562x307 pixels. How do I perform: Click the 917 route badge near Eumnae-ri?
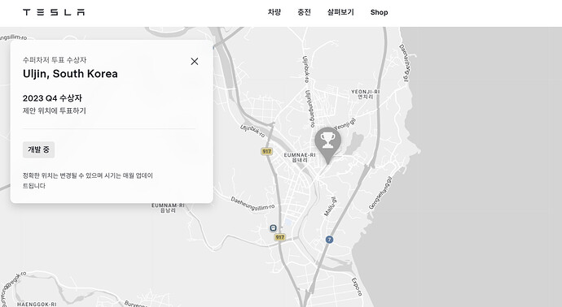(266, 152)
